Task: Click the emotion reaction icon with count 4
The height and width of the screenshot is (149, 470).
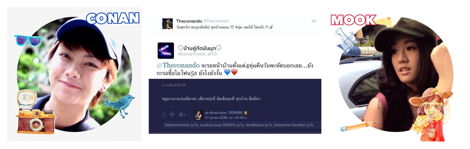Action: [183, 115]
